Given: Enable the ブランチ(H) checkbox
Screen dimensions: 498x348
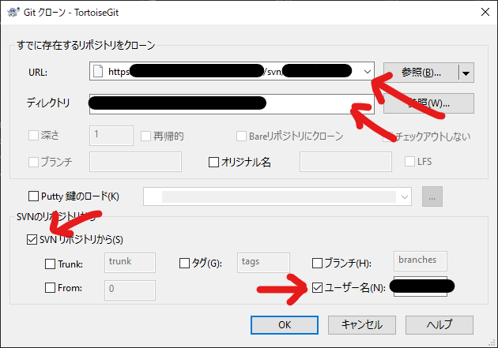Looking at the screenshot, I should pyautogui.click(x=317, y=263).
